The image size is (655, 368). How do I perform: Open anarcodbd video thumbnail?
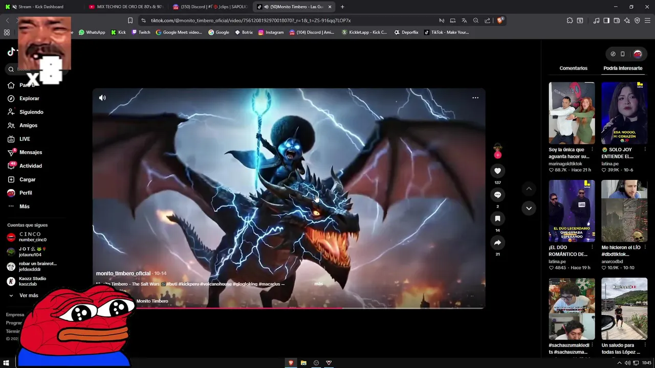[624, 211]
